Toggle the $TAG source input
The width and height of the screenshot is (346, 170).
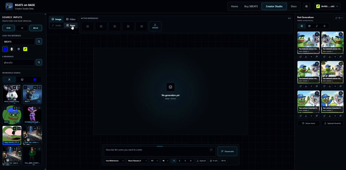coord(9,28)
